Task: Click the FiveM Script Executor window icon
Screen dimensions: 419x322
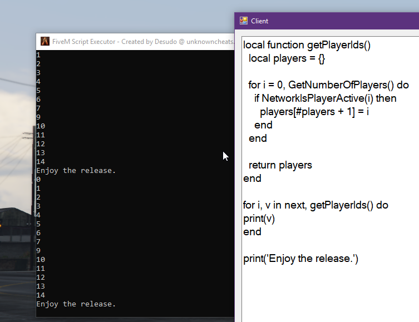Action: [45, 41]
